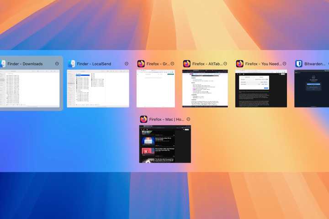Open the 'Firefox - Mac | Ho…' window preview

[x=165, y=144]
